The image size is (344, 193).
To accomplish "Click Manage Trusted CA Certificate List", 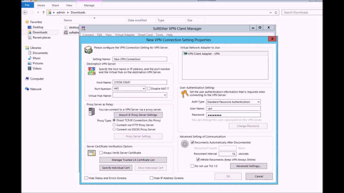I will click(133, 160).
